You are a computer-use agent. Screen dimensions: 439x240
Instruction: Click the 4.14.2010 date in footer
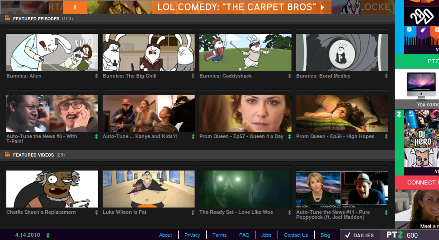[28, 235]
